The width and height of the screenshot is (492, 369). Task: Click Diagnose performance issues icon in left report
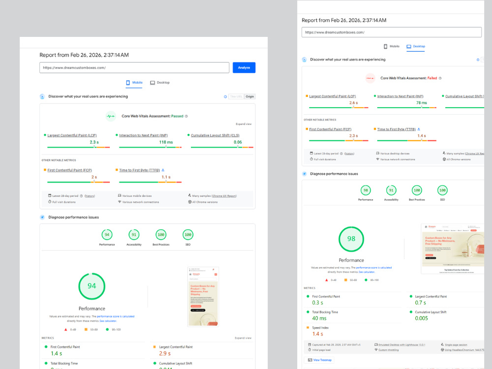(42, 217)
